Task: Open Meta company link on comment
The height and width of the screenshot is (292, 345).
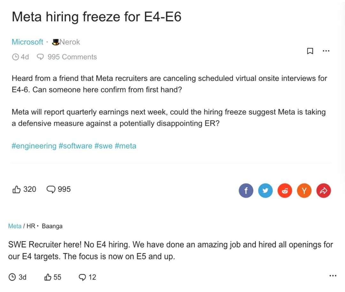Action: click(x=15, y=226)
